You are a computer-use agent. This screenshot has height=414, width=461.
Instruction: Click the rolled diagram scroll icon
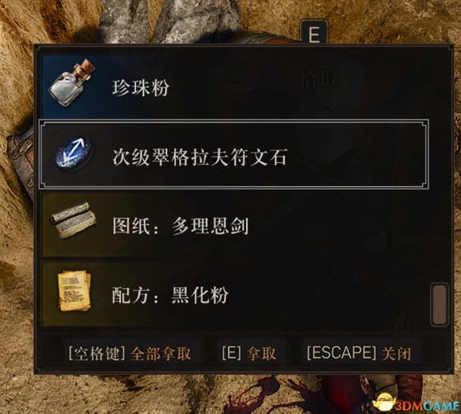[73, 220]
